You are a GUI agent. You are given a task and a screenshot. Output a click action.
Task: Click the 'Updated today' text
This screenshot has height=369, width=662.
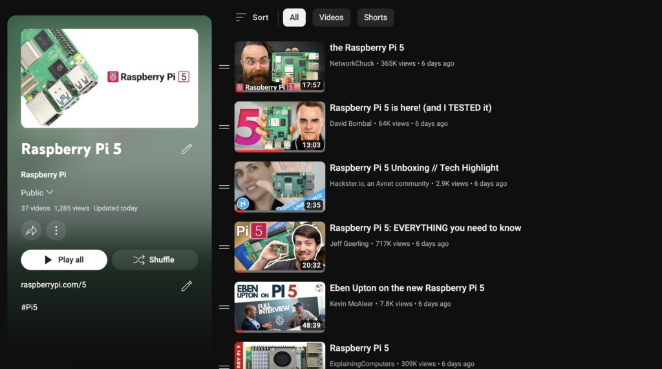115,208
